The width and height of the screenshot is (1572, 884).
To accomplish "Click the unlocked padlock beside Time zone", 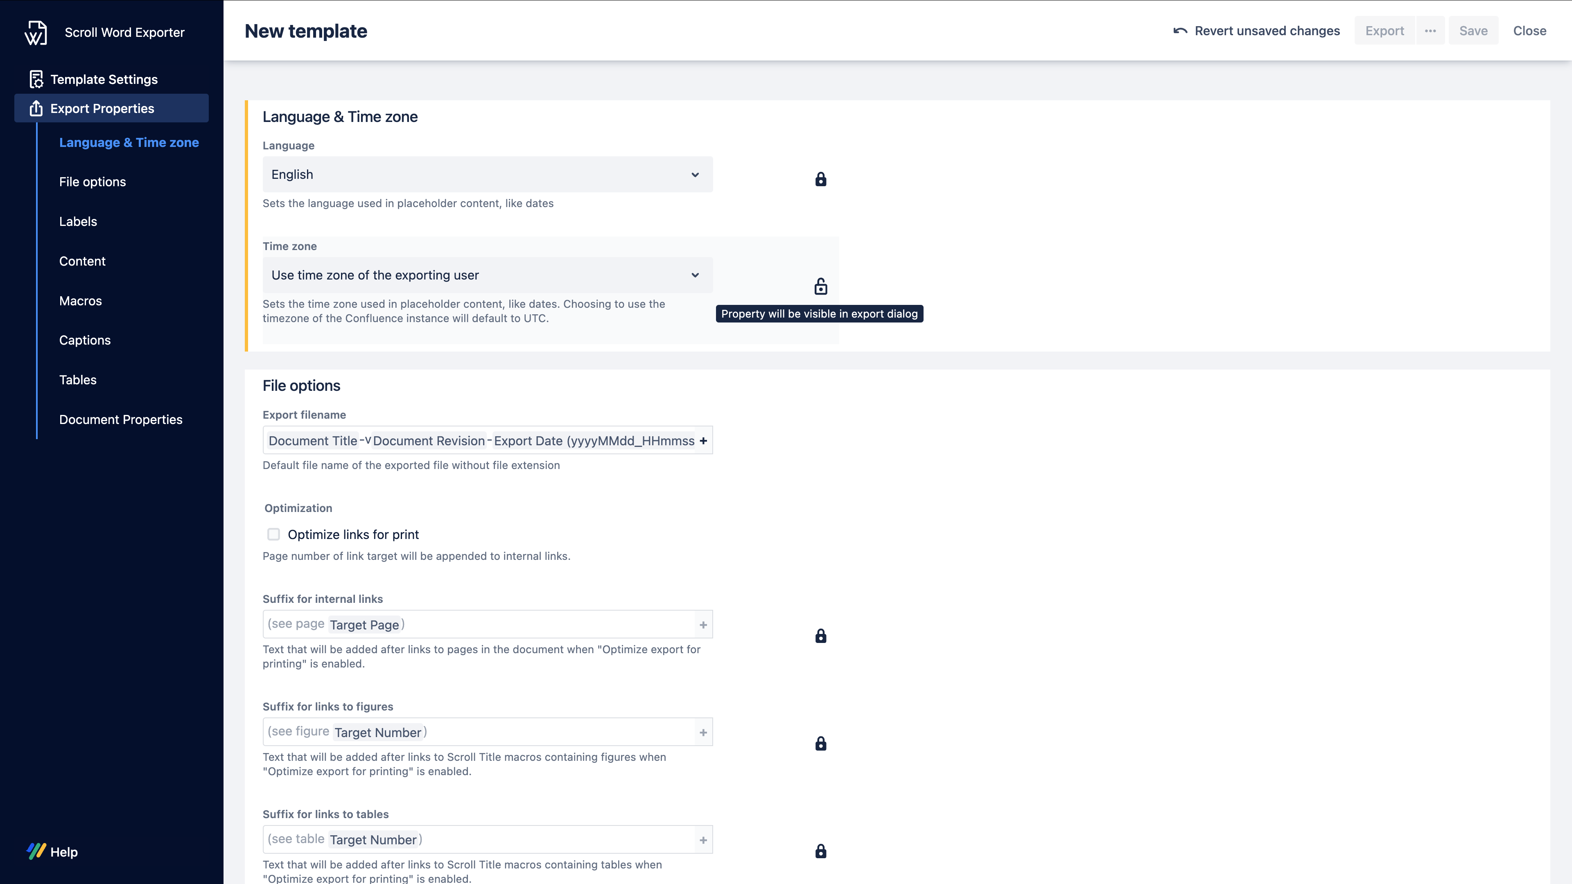I will click(x=821, y=286).
